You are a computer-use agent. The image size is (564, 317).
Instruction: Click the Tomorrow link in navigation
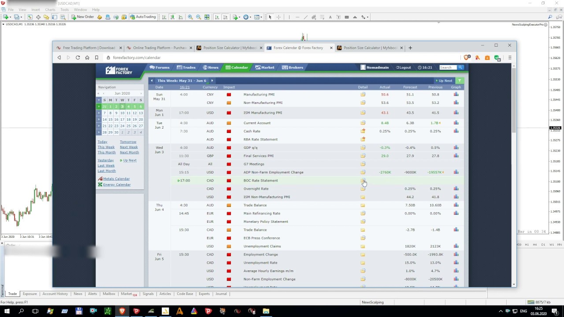(128, 142)
